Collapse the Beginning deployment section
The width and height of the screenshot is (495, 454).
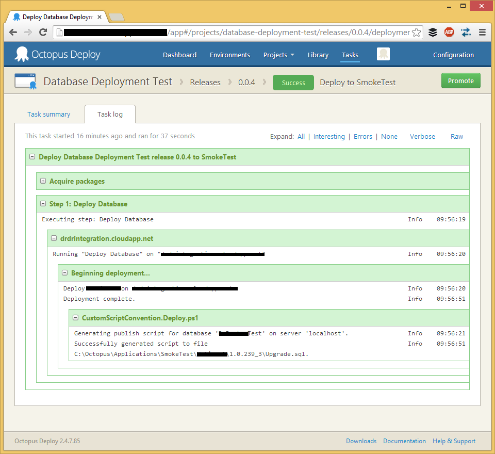pos(64,273)
